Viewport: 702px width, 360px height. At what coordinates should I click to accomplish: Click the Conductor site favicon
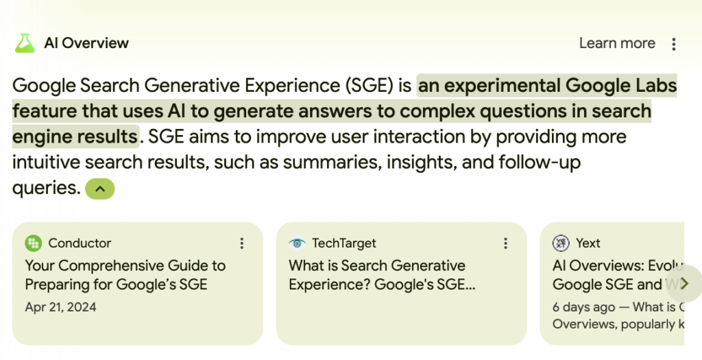pyautogui.click(x=33, y=243)
